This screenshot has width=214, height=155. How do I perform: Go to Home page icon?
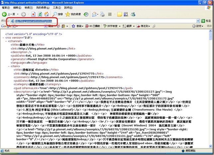(x=47, y=14)
